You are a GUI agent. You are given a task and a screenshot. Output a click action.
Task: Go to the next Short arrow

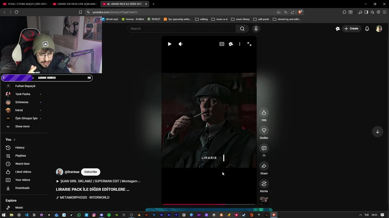(x=377, y=131)
